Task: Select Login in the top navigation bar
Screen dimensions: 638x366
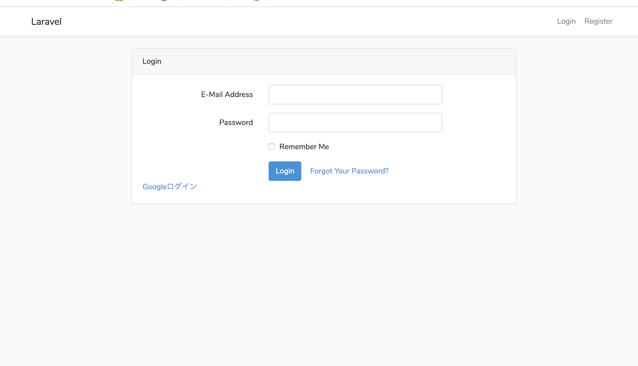Action: tap(566, 21)
